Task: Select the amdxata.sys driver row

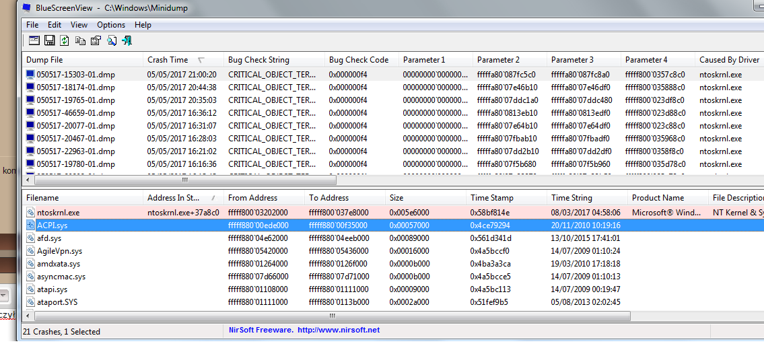Action: (x=58, y=264)
